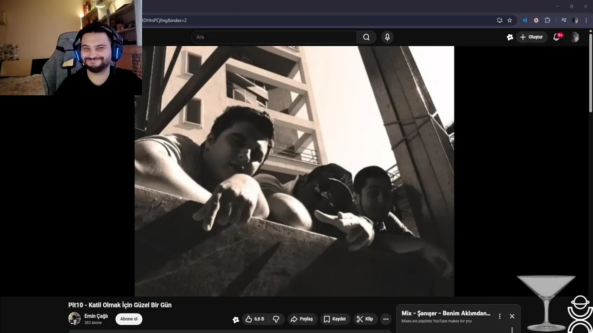Click the search magnifier button

(x=366, y=37)
